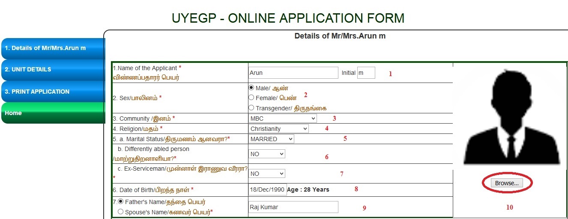Open the Community dropdown showing MBC

coord(282,118)
